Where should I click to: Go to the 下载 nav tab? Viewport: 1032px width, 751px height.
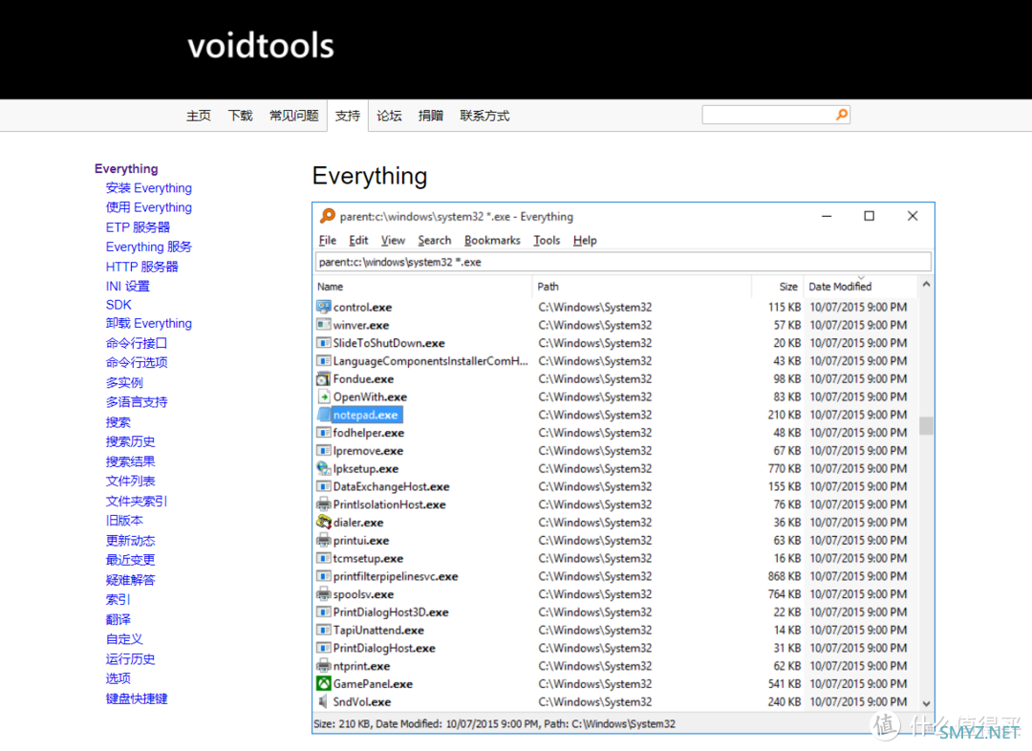(240, 116)
